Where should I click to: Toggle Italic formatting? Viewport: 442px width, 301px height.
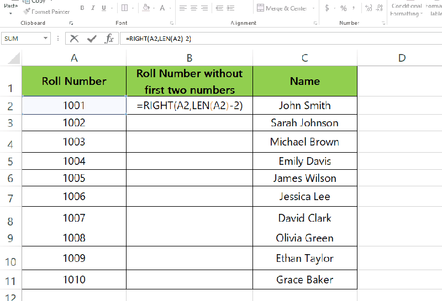[x=93, y=8]
